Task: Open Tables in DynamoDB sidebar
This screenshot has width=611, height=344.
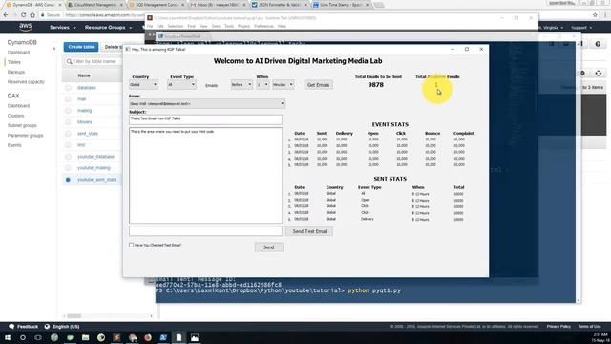Action: click(14, 62)
